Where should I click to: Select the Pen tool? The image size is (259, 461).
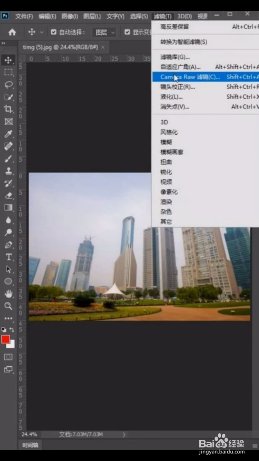[x=8, y=245]
